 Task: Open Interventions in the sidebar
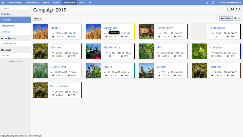click(x=15, y=26)
